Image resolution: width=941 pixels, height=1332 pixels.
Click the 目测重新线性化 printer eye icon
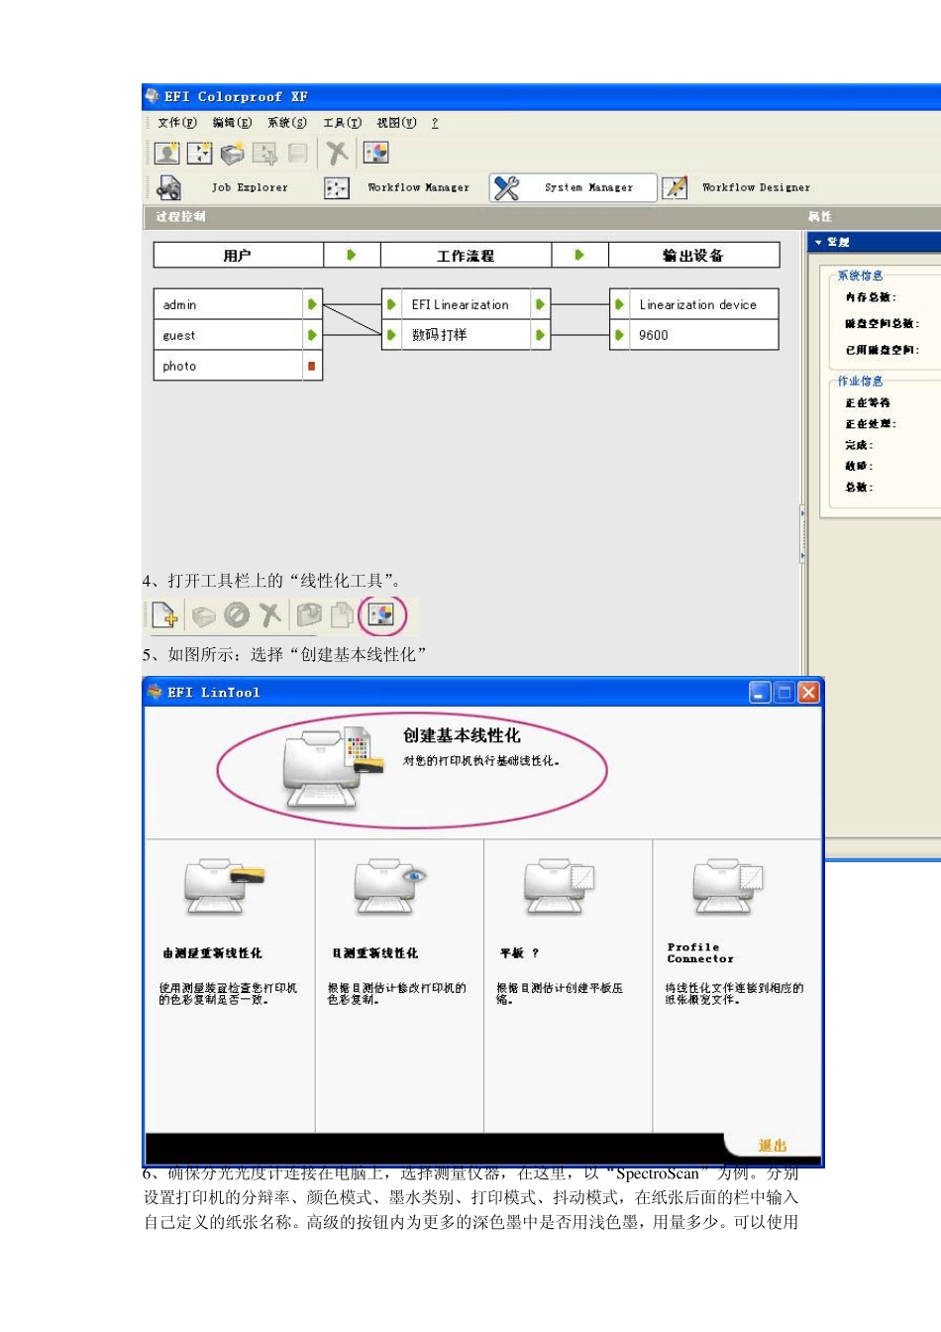pyautogui.click(x=391, y=885)
